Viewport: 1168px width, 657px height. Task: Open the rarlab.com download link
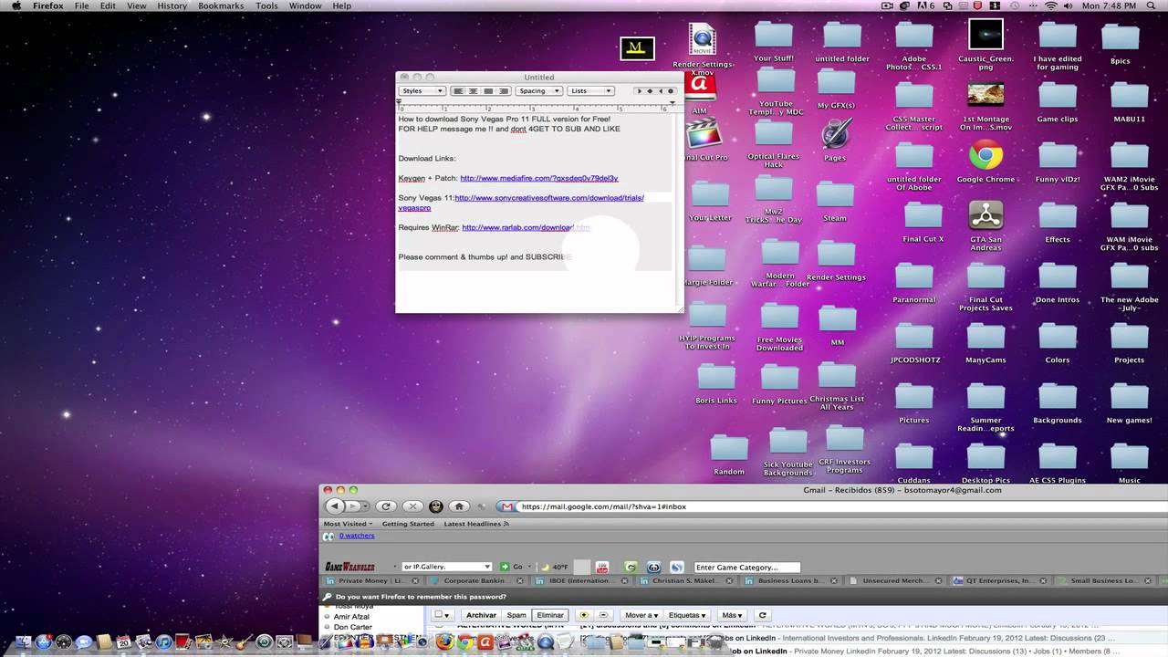pyautogui.click(x=526, y=227)
